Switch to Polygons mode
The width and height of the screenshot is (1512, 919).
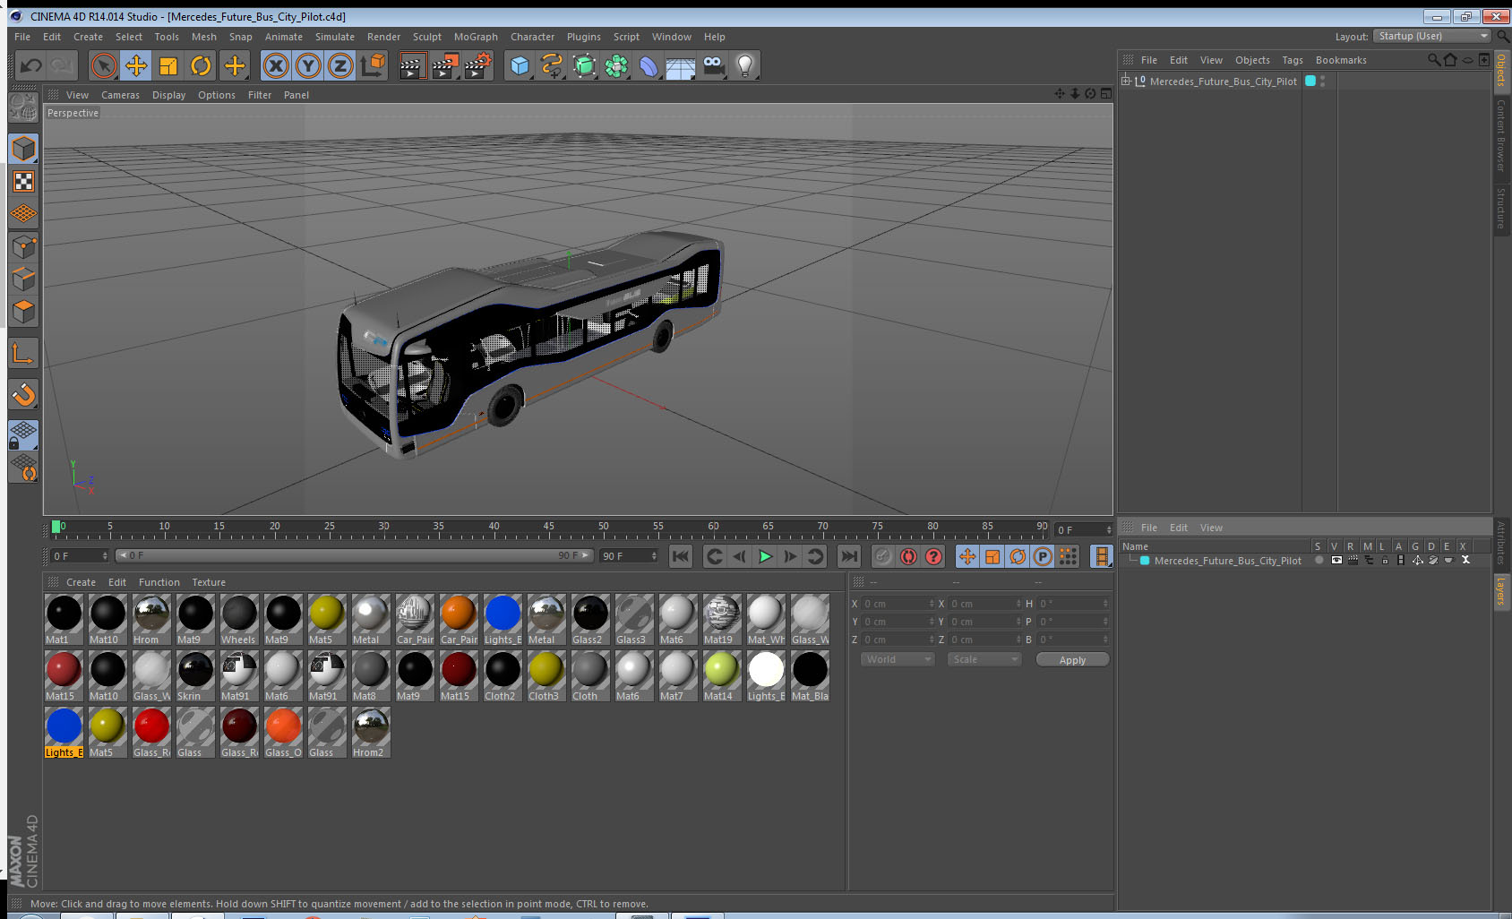[x=23, y=311]
